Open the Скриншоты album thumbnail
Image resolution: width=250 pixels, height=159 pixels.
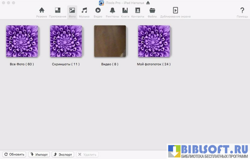click(66, 41)
